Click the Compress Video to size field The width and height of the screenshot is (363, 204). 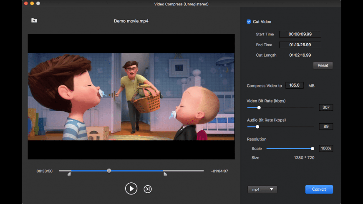[295, 85]
